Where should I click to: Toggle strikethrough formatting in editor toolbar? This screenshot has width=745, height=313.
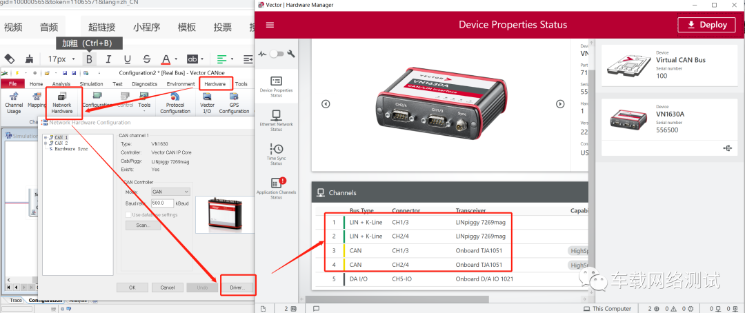(x=146, y=59)
